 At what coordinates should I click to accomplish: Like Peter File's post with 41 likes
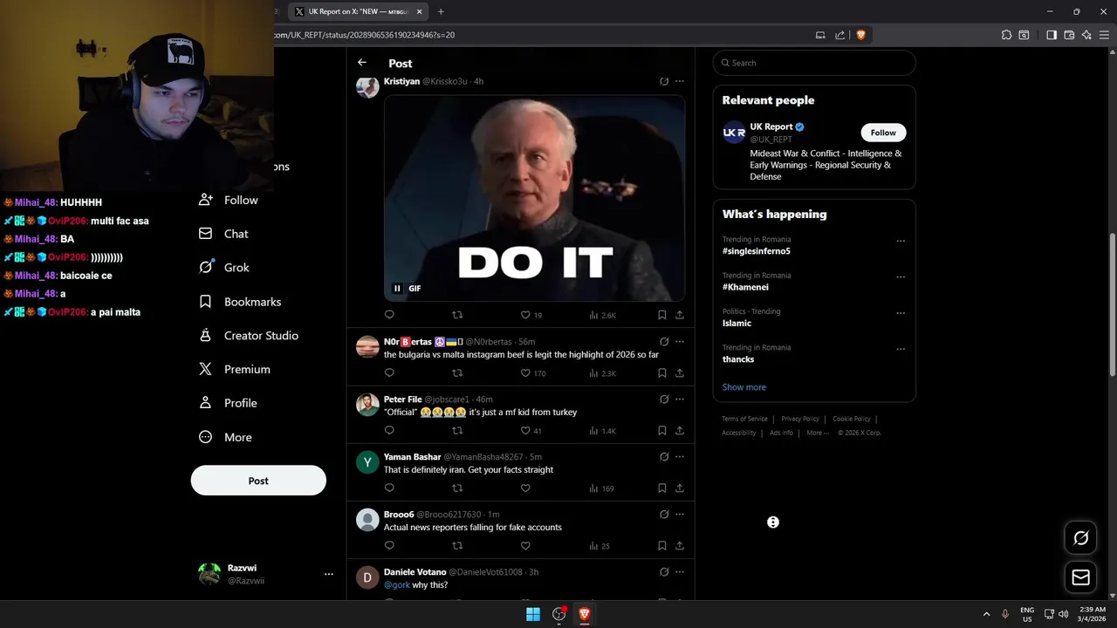525,431
